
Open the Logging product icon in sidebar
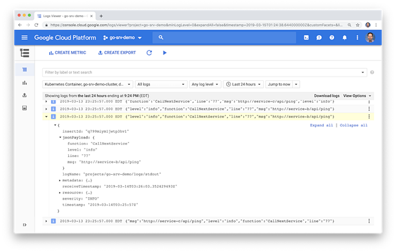click(x=24, y=53)
